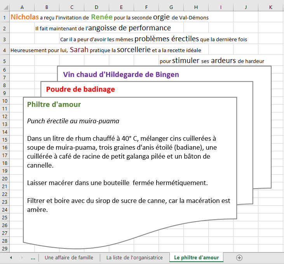
Task: Click the Select All corner triangle
Action: (x=4, y=7)
